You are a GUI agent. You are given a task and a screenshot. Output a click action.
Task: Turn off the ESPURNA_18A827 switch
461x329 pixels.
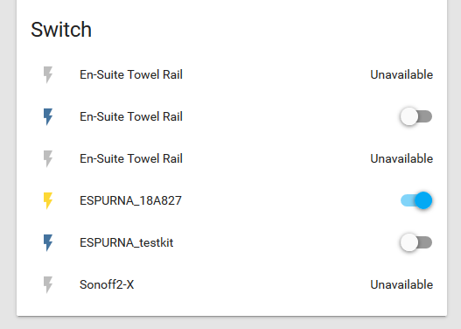pos(416,200)
